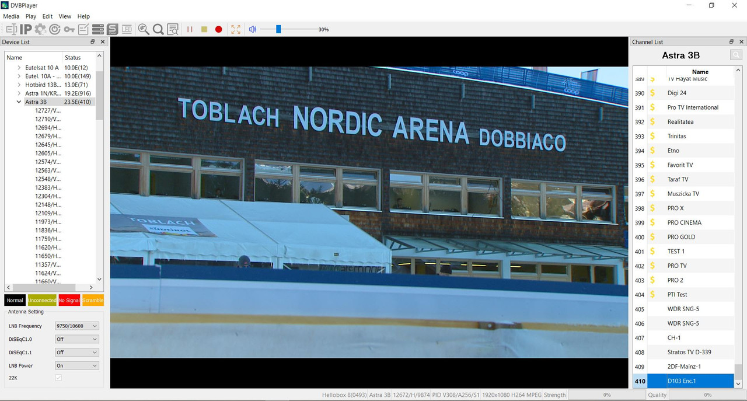Open the View menu
Screen dimensions: 747x401
(65, 16)
